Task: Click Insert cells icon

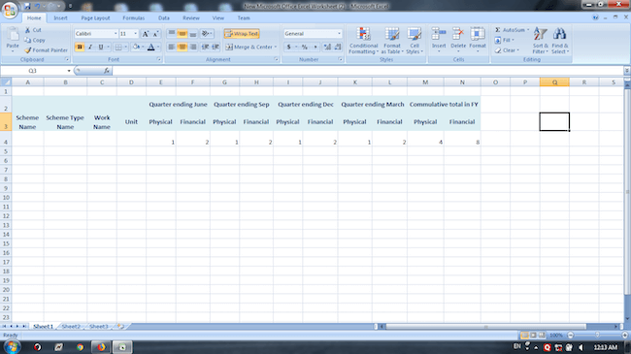Action: 439,35
